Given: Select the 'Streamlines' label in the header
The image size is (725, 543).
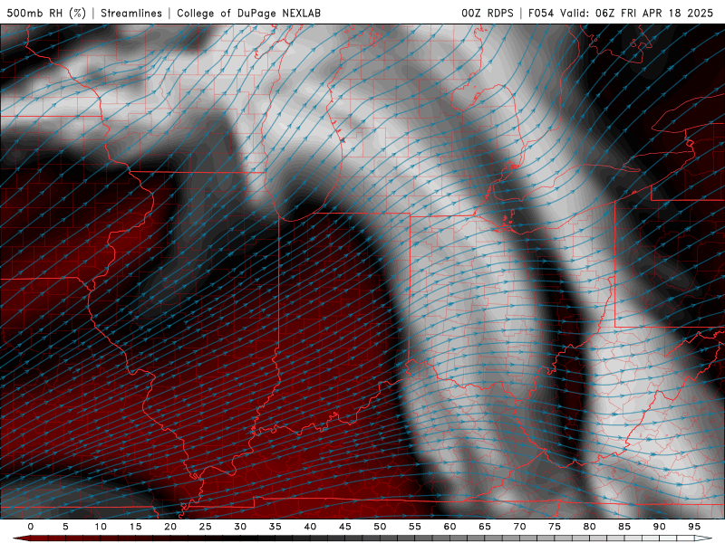Looking at the screenshot, I should tap(131, 13).
